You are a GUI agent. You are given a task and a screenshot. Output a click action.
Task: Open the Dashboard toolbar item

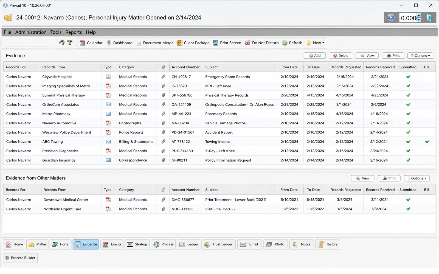coord(120,43)
